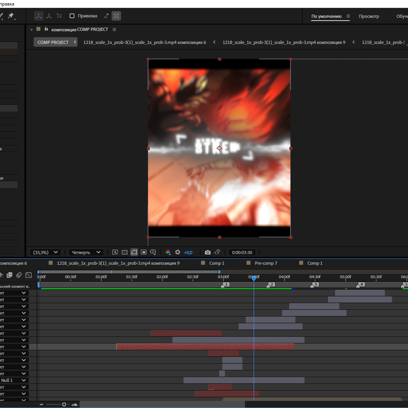Open the Graph Editor icon in timeline
This screenshot has width=408, height=408.
(x=28, y=275)
